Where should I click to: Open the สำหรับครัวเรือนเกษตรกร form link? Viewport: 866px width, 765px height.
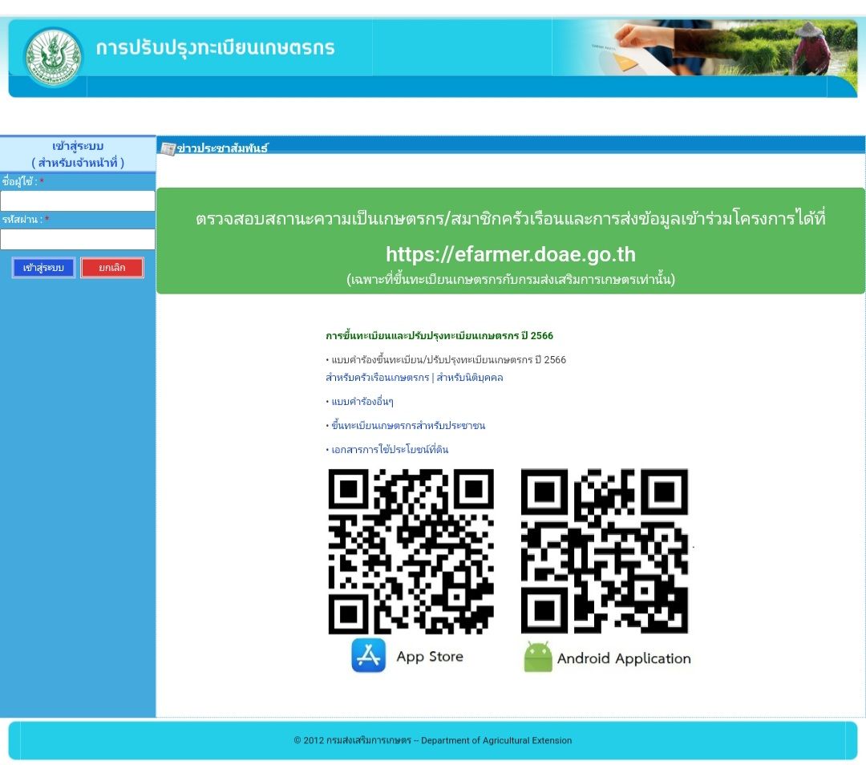point(377,378)
